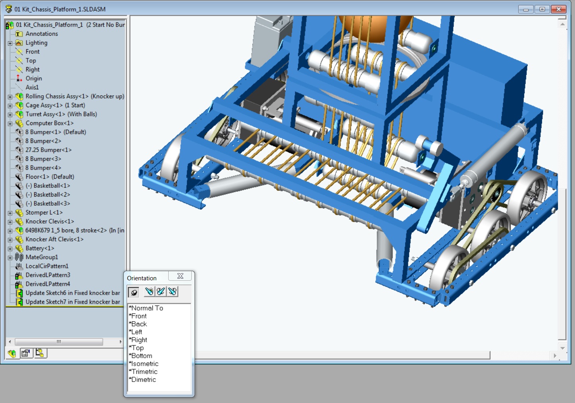Click the feature tree scroll left arrow

[x=10, y=342]
